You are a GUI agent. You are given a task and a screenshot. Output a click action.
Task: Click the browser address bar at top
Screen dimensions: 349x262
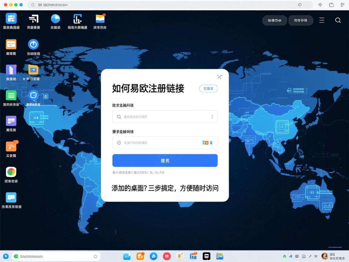(x=170, y=5)
